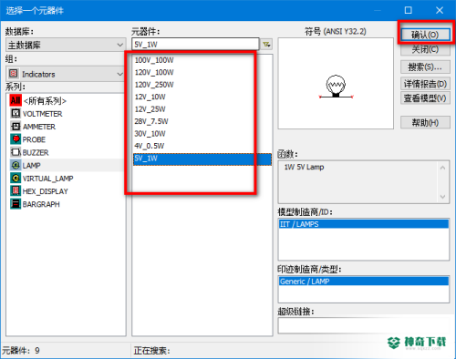The image size is (456, 359).
Task: Choose the BUZZER series icon
Action: (x=16, y=152)
